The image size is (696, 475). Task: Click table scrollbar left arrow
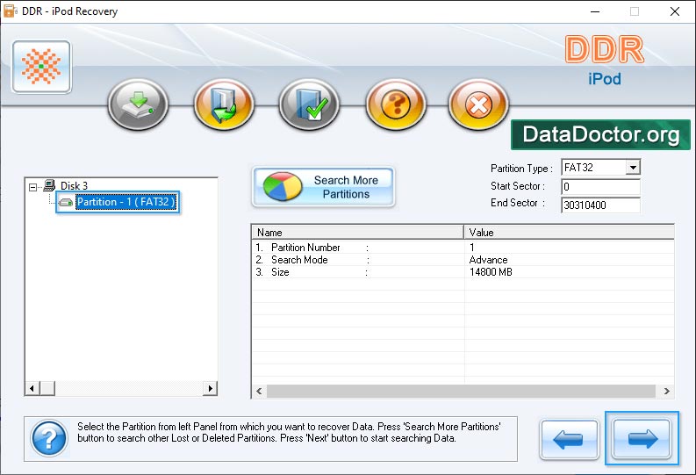coord(259,391)
